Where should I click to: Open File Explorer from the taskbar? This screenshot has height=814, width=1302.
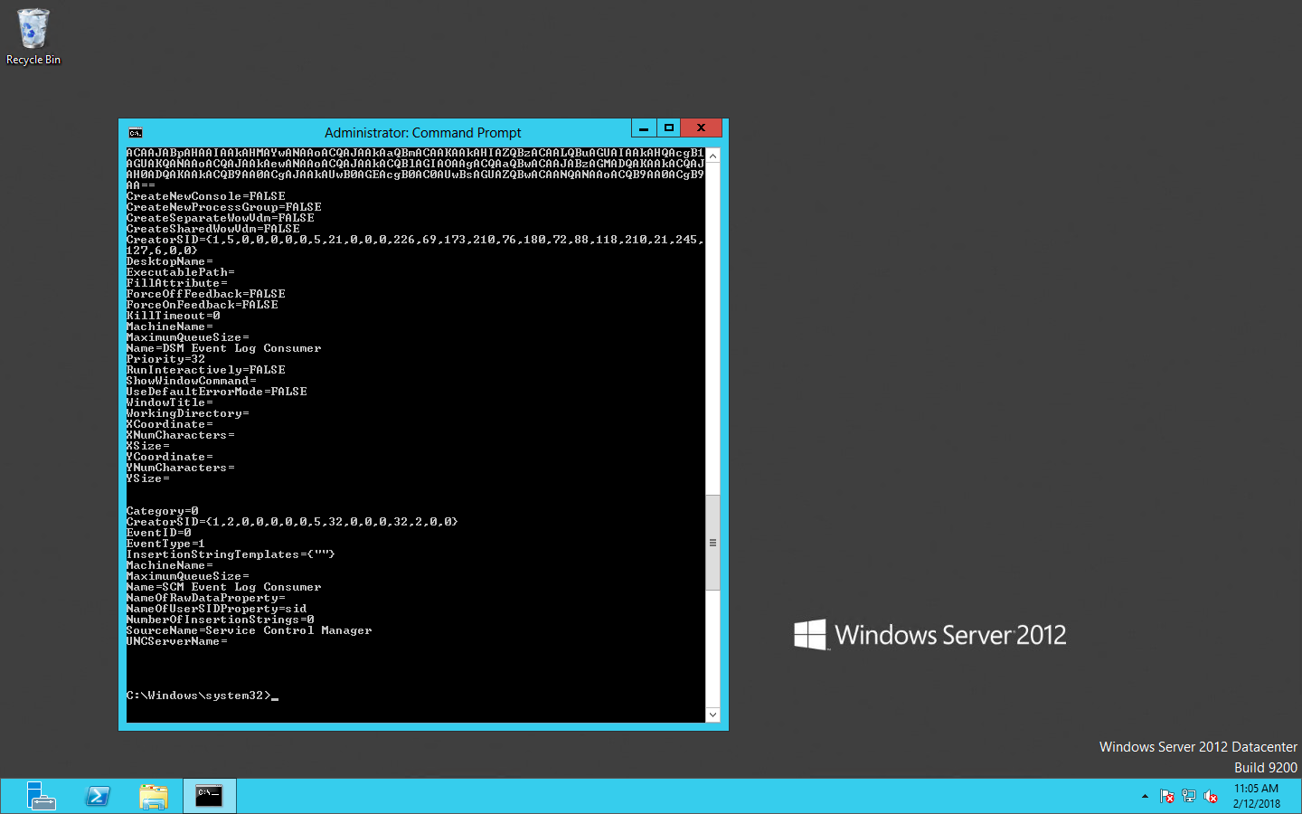[x=154, y=796]
